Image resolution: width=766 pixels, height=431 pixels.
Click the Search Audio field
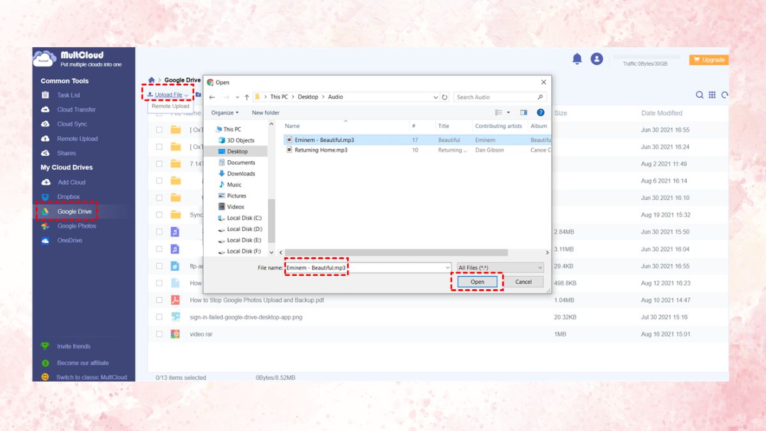[500, 97]
